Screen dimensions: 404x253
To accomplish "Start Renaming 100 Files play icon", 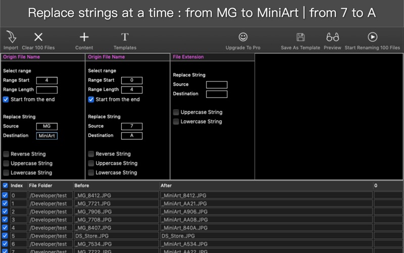I will click(372, 37).
